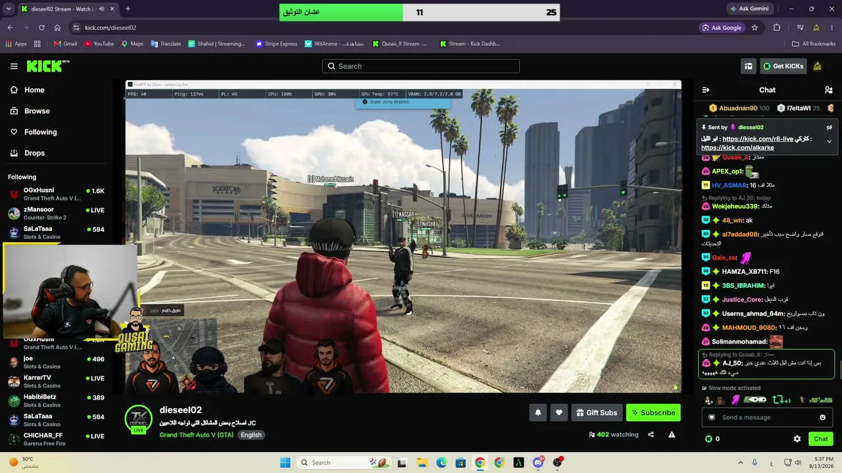Click the English language tag
The width and height of the screenshot is (842, 473).
[x=251, y=435]
